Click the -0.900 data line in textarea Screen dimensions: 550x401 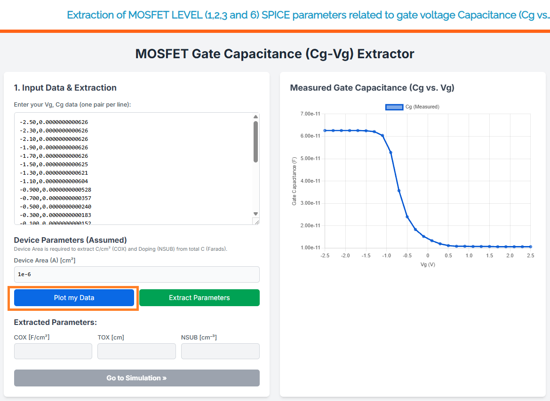(x=56, y=190)
